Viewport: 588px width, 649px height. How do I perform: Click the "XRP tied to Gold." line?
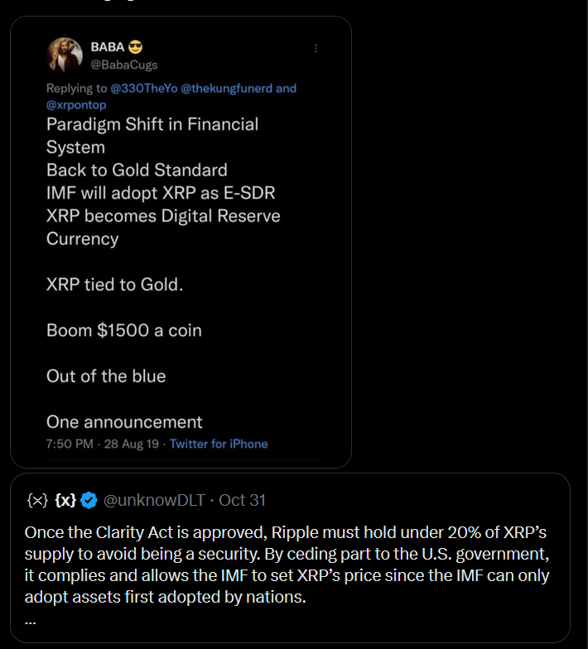(x=114, y=284)
